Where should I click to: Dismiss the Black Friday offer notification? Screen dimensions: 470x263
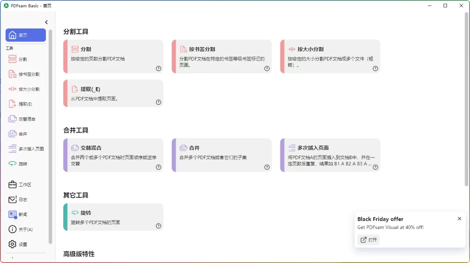click(x=459, y=218)
